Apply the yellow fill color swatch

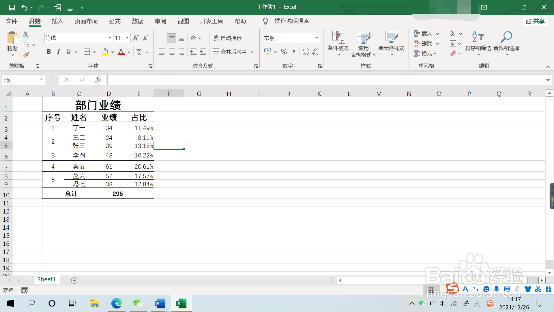105,52
